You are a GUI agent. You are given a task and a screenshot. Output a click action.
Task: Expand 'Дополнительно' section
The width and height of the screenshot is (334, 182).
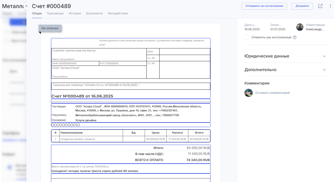pos(260,70)
